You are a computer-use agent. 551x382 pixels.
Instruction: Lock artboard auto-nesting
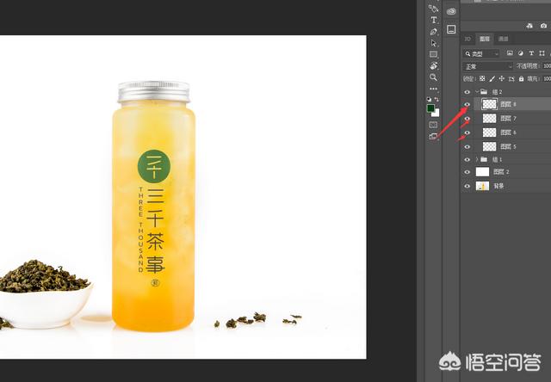(x=511, y=79)
